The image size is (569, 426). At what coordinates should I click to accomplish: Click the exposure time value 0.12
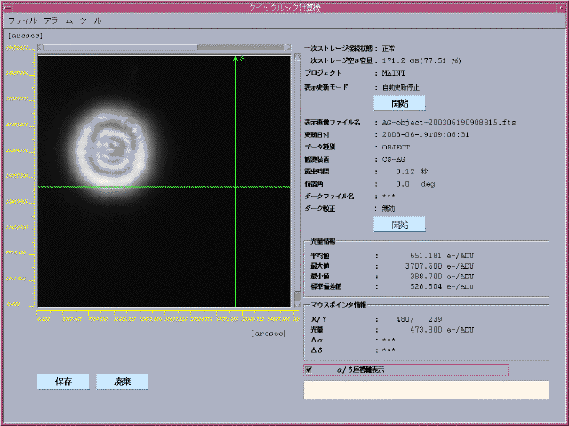click(x=405, y=172)
